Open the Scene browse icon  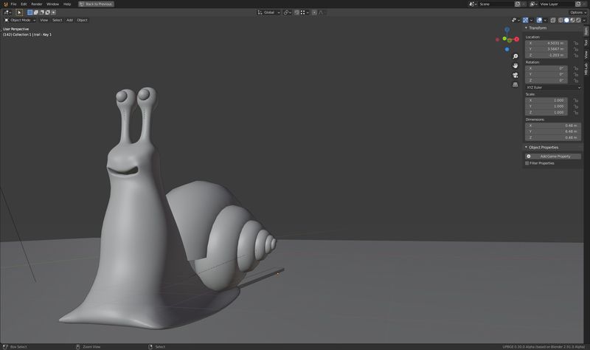(x=473, y=4)
